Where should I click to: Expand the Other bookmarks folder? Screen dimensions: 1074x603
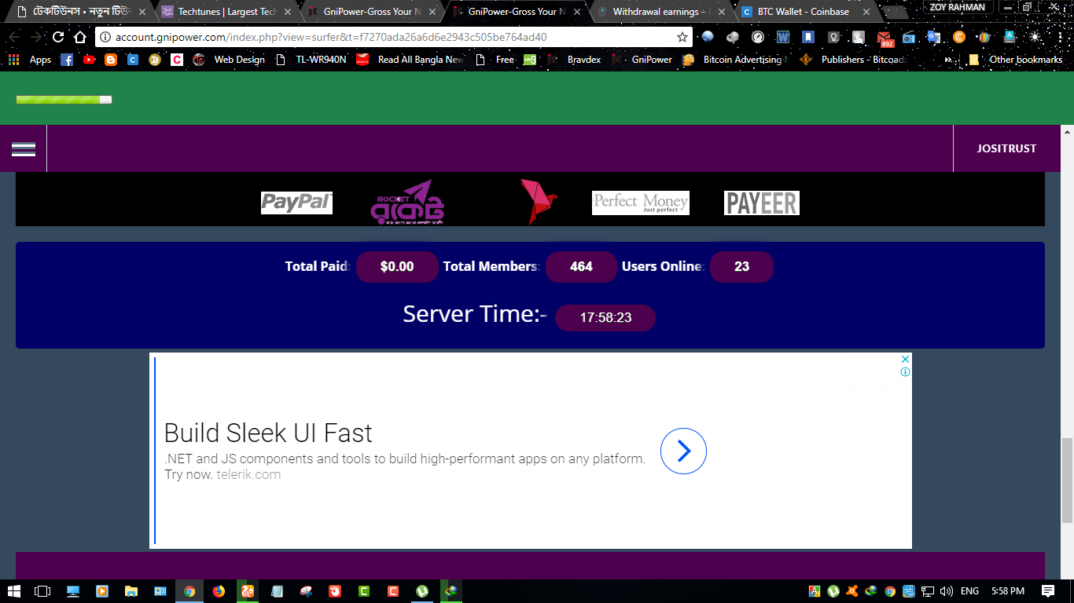(x=1016, y=60)
